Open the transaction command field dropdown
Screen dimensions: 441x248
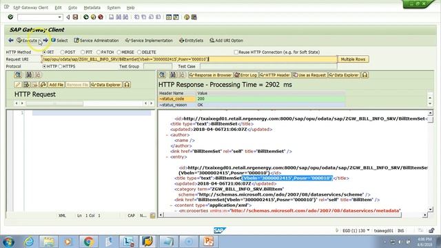tap(60, 17)
